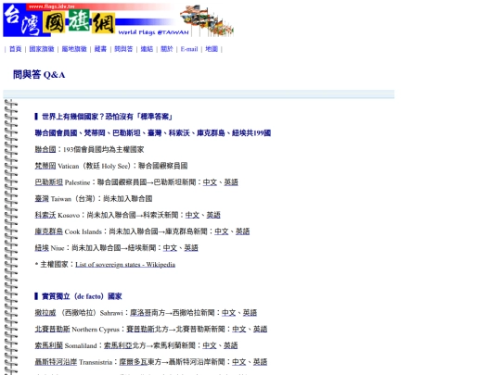Open 中文 news link in the Palestine row
501x375 pixels.
(x=210, y=182)
